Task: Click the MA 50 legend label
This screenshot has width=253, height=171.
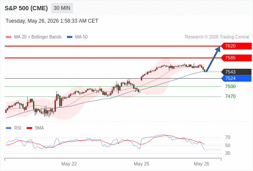Action: pos(81,37)
